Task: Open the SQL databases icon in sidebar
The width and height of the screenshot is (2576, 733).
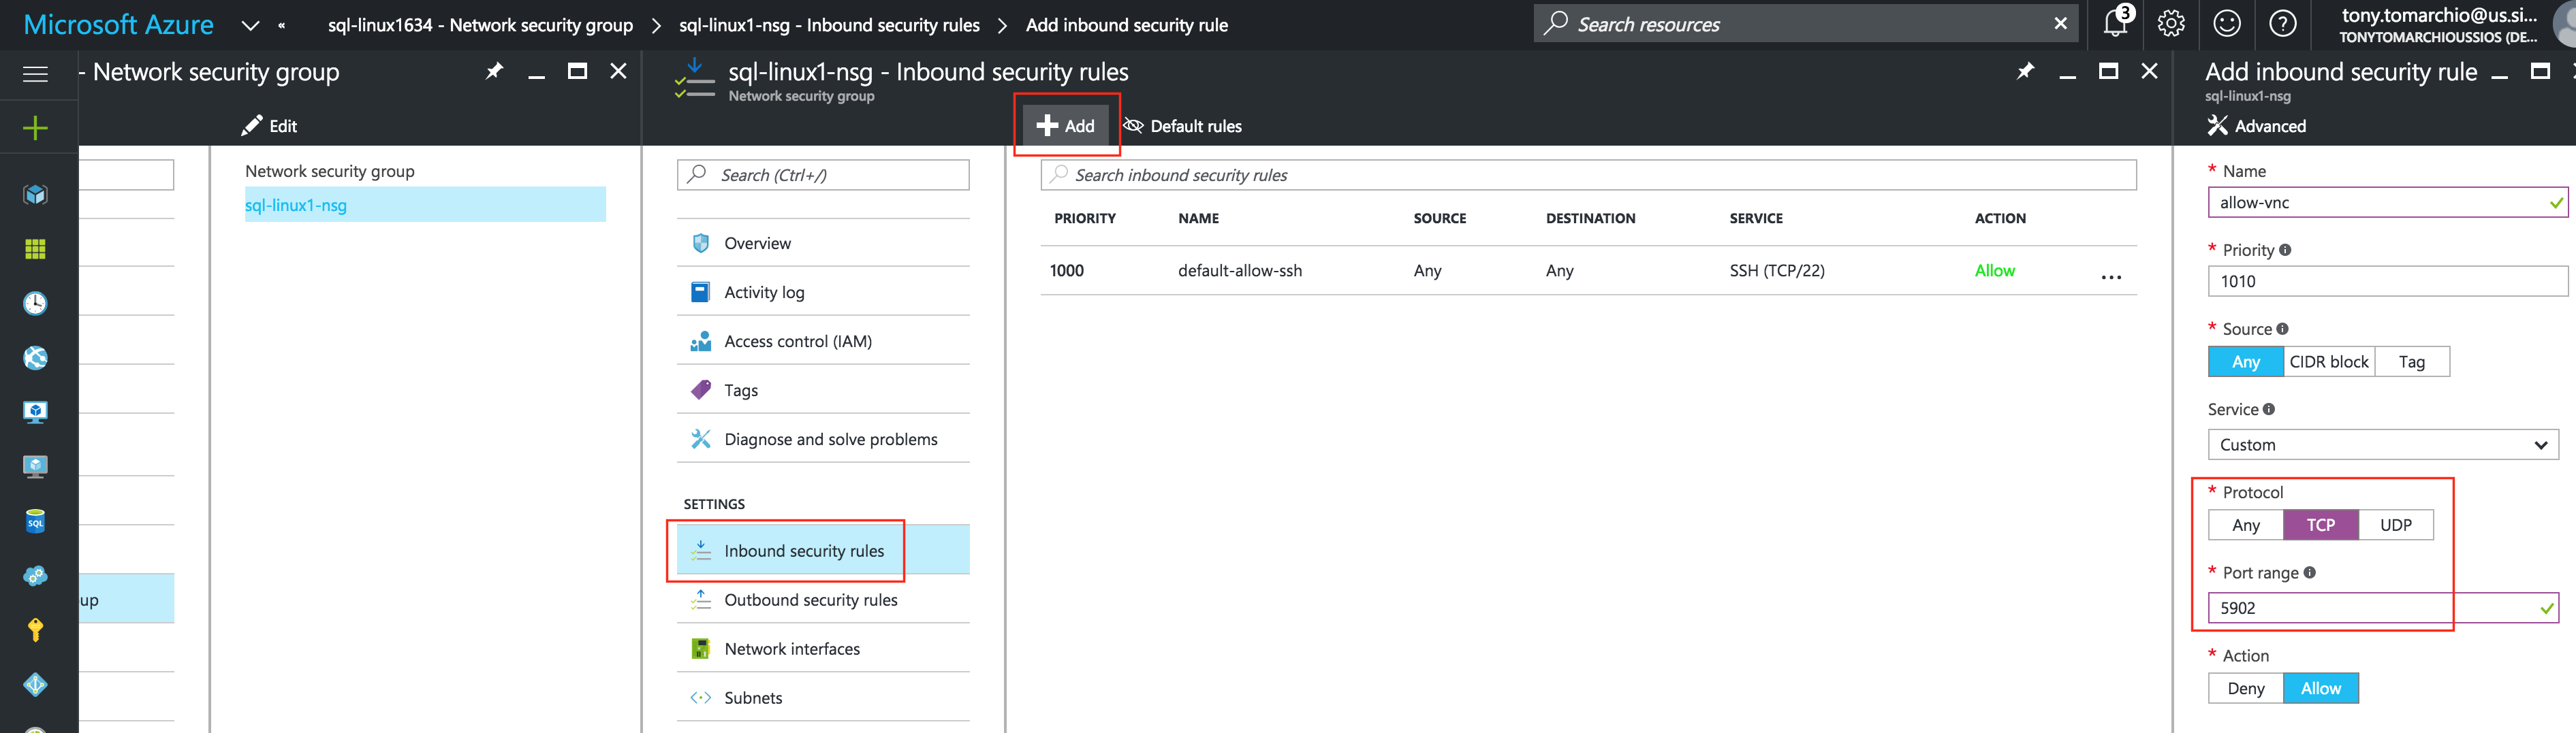Action: click(35, 521)
